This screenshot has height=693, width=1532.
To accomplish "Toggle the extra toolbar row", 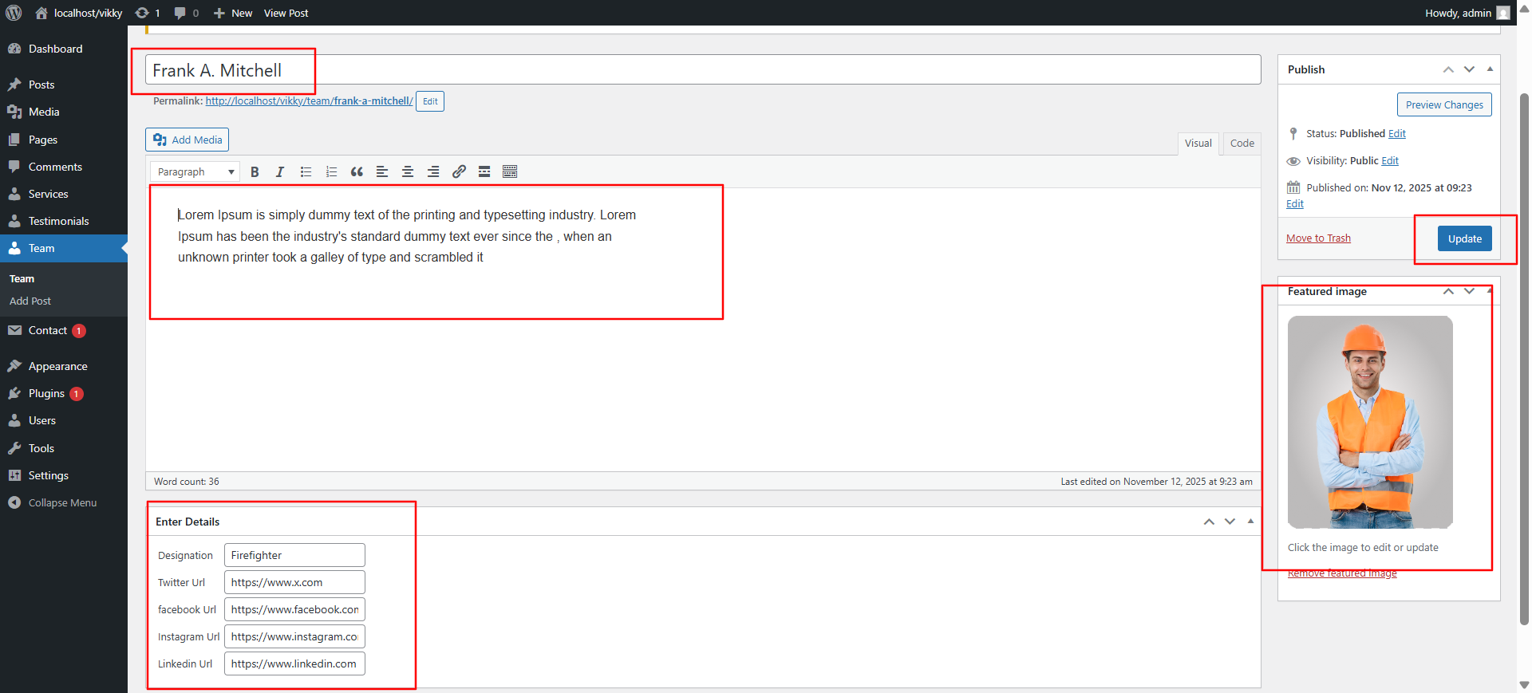I will (510, 172).
